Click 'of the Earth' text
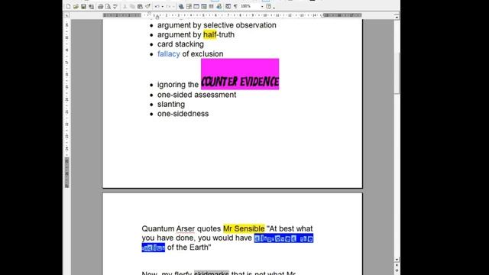 pyautogui.click(x=189, y=247)
